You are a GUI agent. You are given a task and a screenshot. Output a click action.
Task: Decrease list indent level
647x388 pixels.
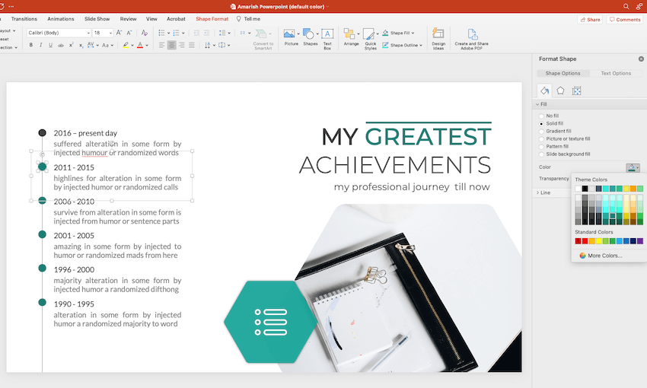click(x=196, y=33)
